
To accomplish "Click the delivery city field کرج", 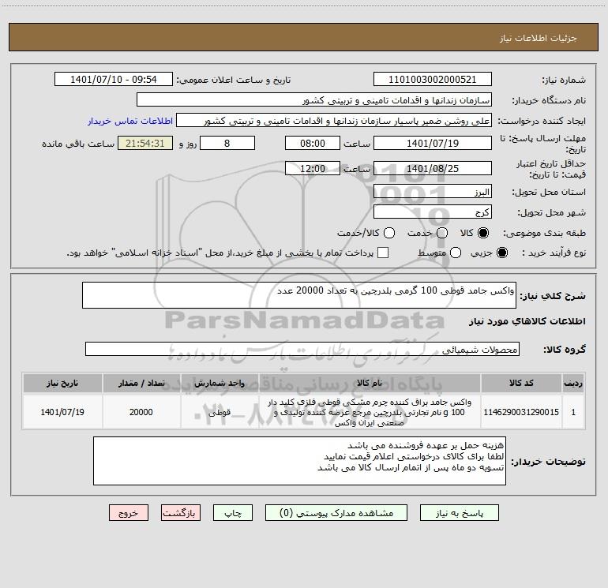I will click(433, 212).
